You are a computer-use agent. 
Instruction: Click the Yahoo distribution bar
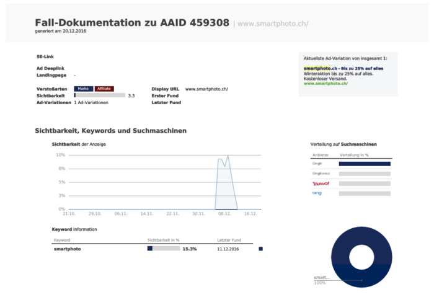[365, 184]
